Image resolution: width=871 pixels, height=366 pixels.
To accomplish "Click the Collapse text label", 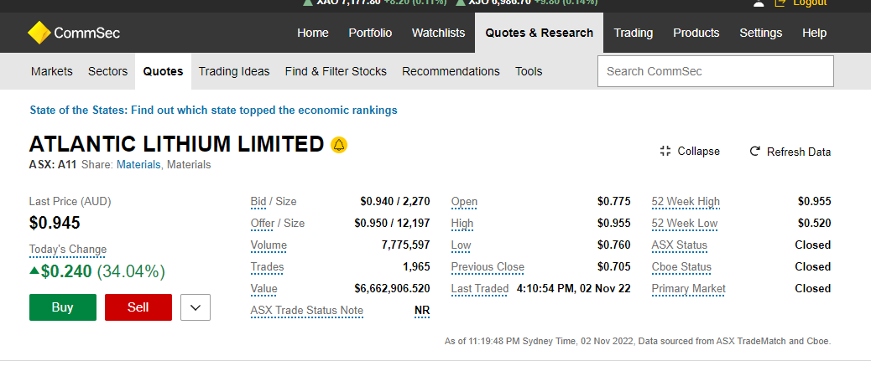I will tap(698, 152).
